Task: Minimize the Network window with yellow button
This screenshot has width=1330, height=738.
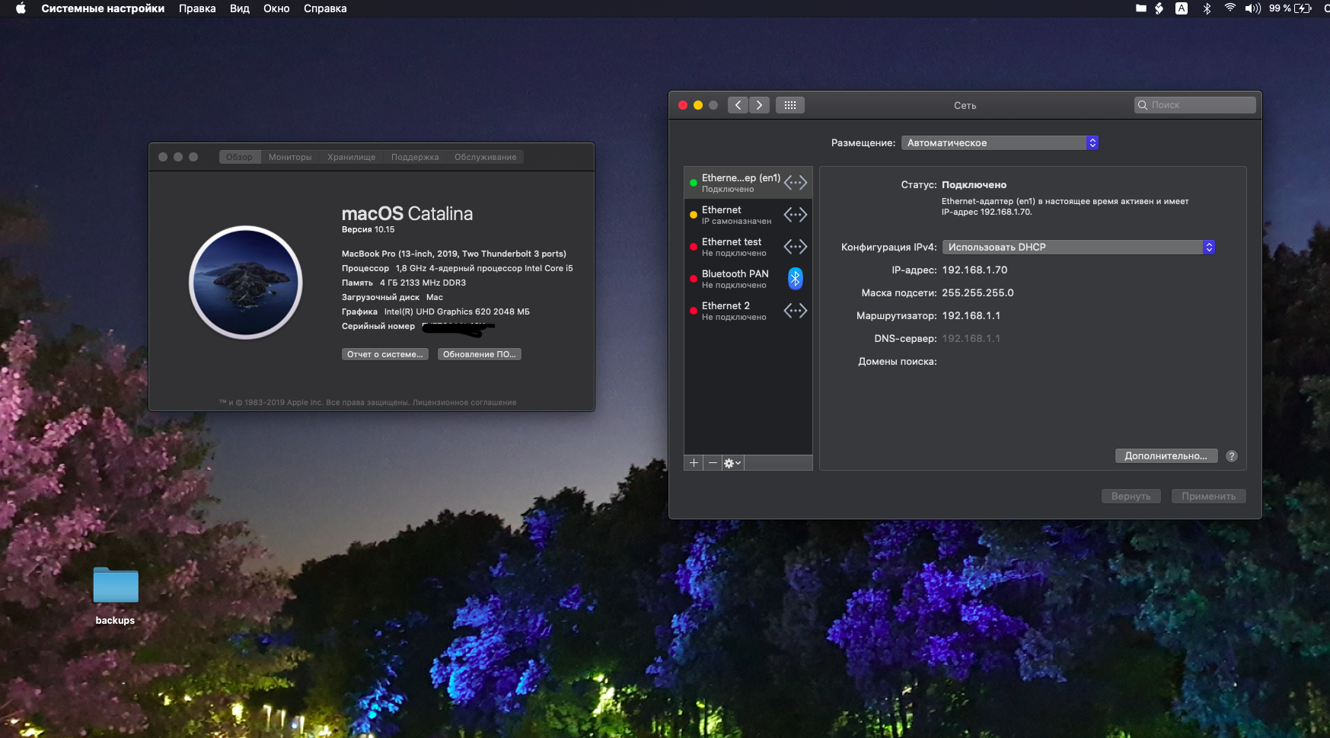Action: pyautogui.click(x=698, y=105)
